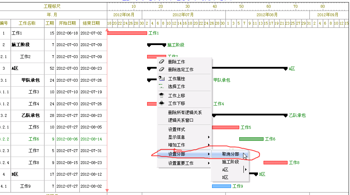Select the A区 name cell
This screenshot has width=350, height=195.
[28, 68]
